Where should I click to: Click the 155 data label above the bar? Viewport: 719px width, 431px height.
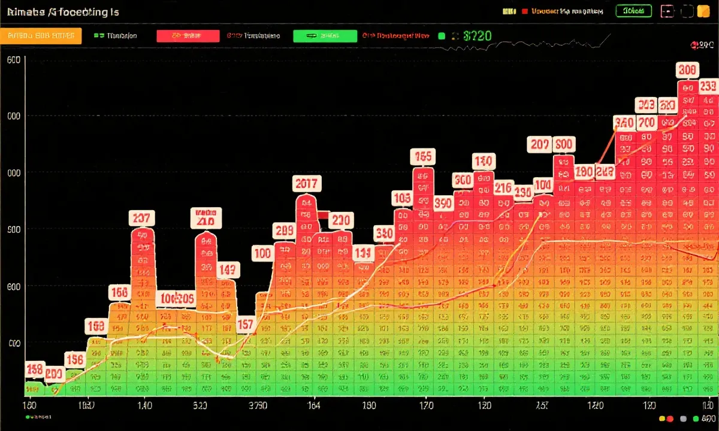click(x=422, y=157)
